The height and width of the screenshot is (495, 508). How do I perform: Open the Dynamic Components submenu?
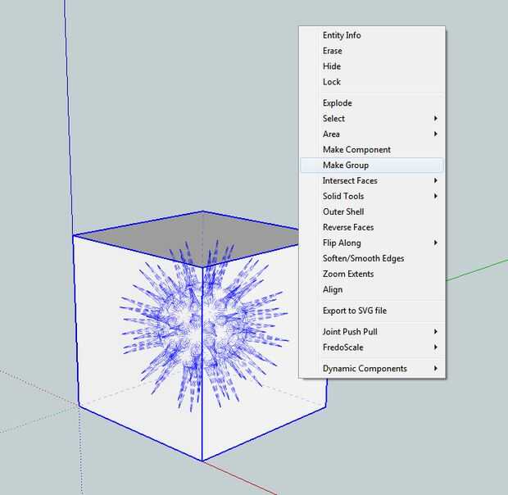372,369
